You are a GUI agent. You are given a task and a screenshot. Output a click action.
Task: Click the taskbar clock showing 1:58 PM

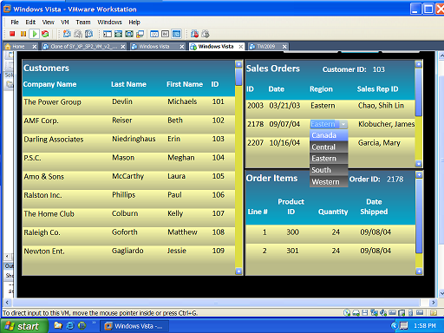424,326
